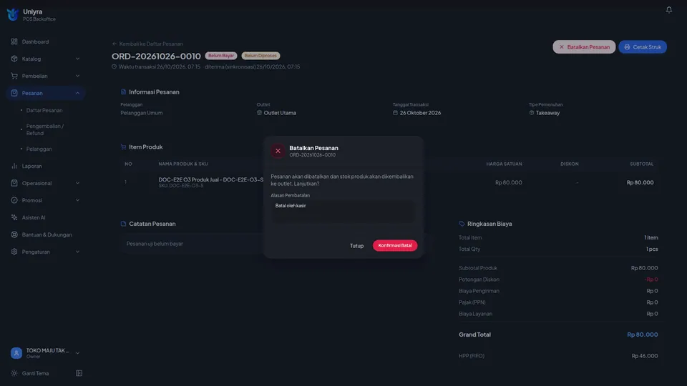This screenshot has height=386, width=687.
Task: Click the Katalog box icon
Action: point(14,59)
